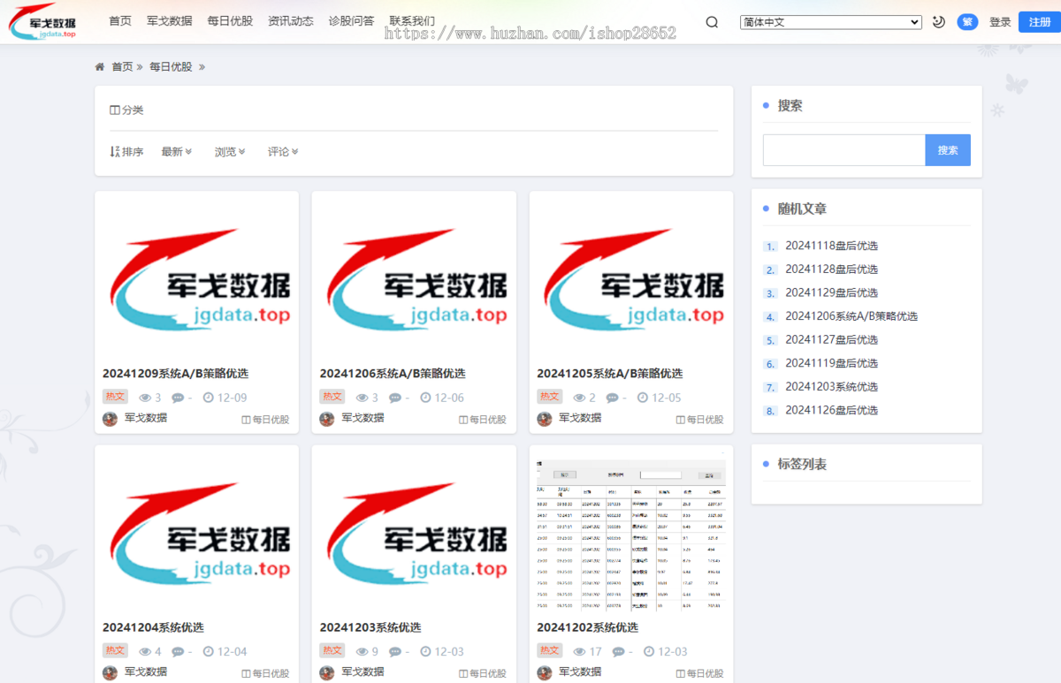This screenshot has height=683, width=1061.
Task: Open 军戈数据 in the top navigation
Action: (x=169, y=21)
